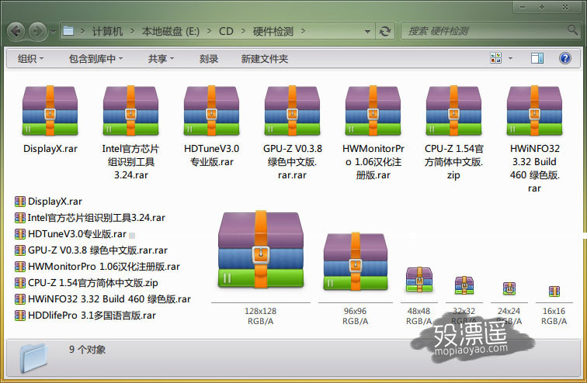Click 新建文件夹 in the toolbar
The width and height of the screenshot is (587, 383).
click(264, 59)
